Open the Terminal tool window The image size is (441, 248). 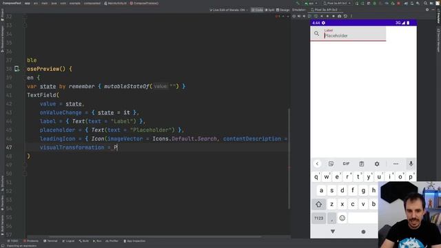tap(50, 241)
